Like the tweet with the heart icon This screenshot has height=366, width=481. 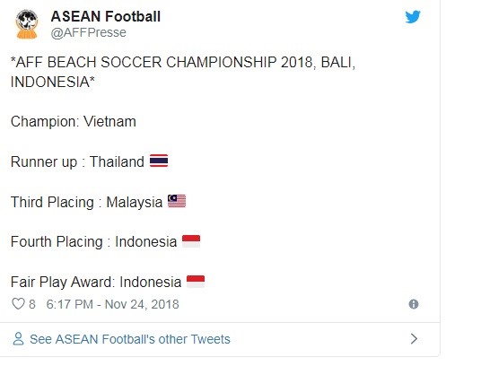tap(18, 304)
